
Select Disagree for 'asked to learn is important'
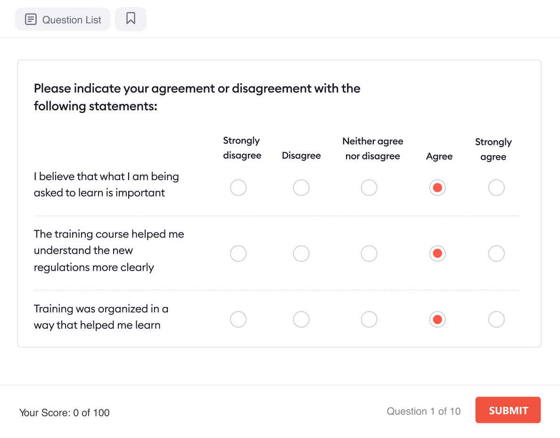click(301, 188)
